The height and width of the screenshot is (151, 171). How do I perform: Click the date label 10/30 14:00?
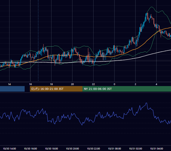pos(9,148)
